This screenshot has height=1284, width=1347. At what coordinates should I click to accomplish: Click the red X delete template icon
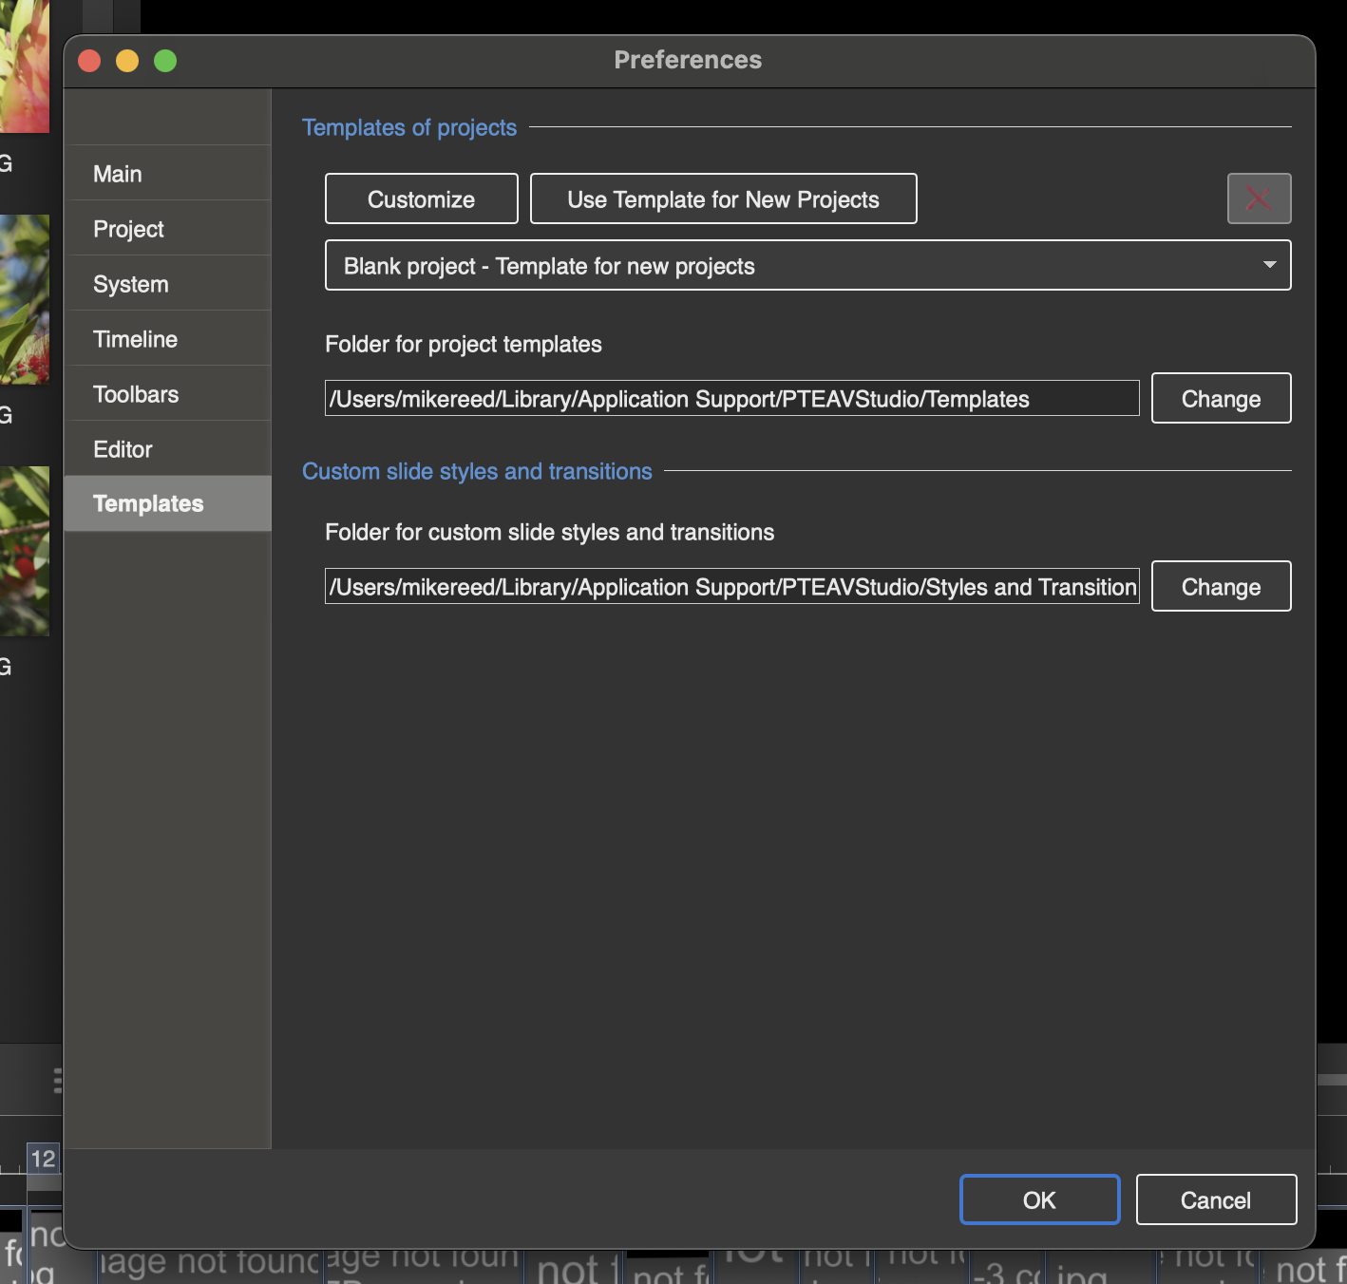1259,198
